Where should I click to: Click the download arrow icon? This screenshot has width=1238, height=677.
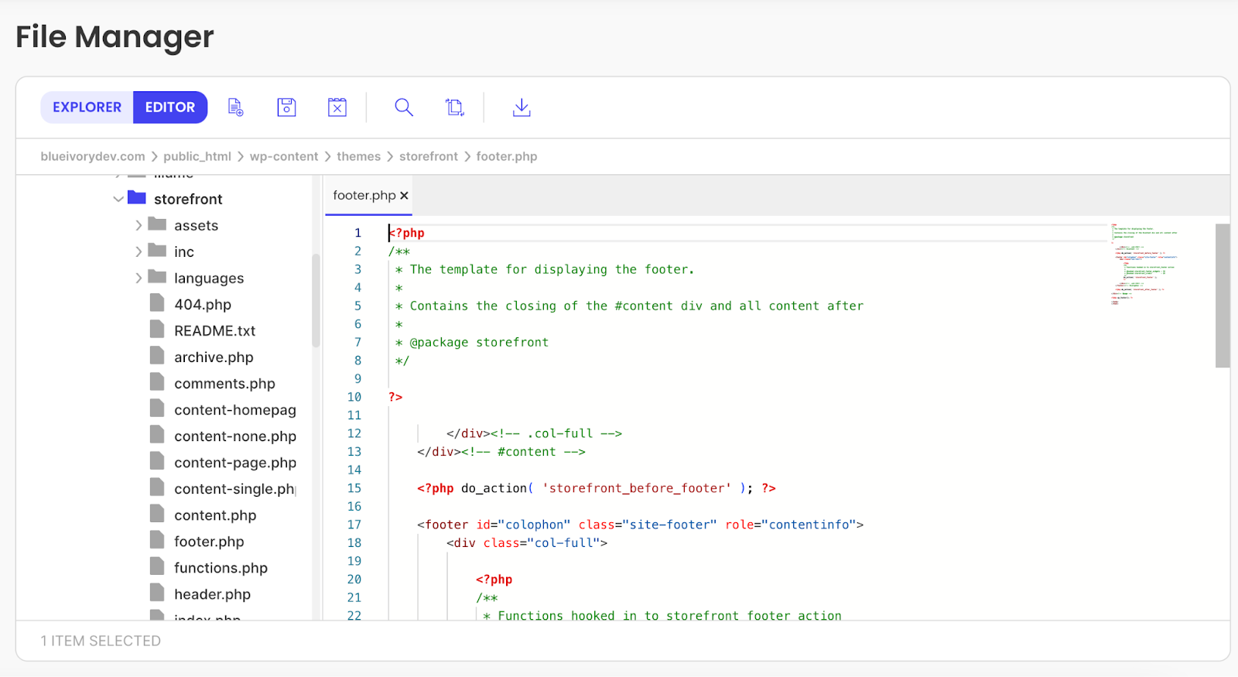[x=522, y=108]
